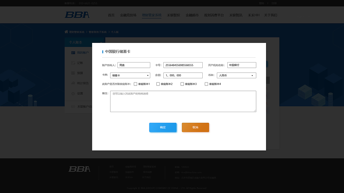Click the 备注 textarea resize handle
Screen dimensions: 344x193
(255, 110)
